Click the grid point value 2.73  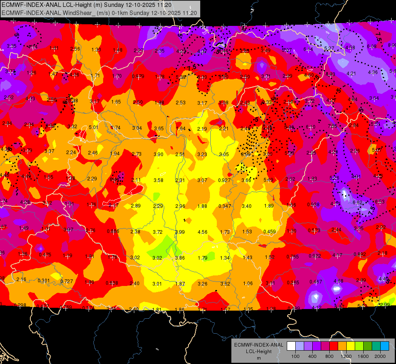tap(137, 154)
